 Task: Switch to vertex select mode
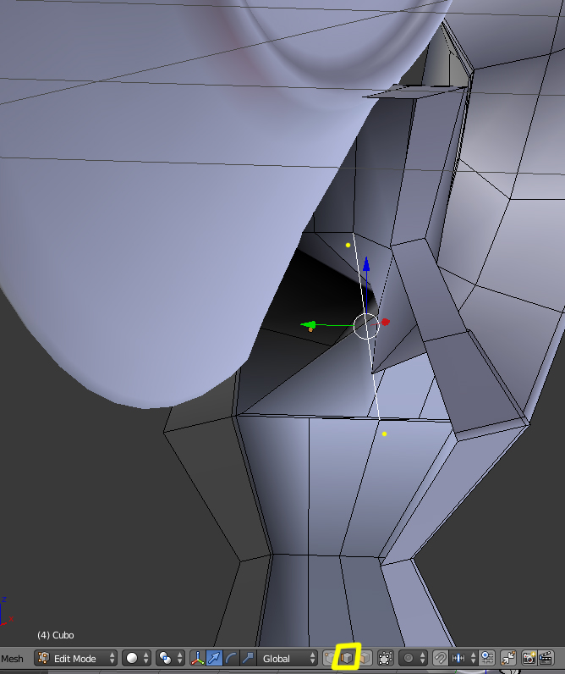pos(329,658)
